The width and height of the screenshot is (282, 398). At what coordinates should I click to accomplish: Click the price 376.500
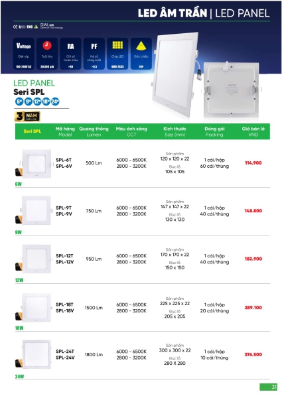(253, 355)
